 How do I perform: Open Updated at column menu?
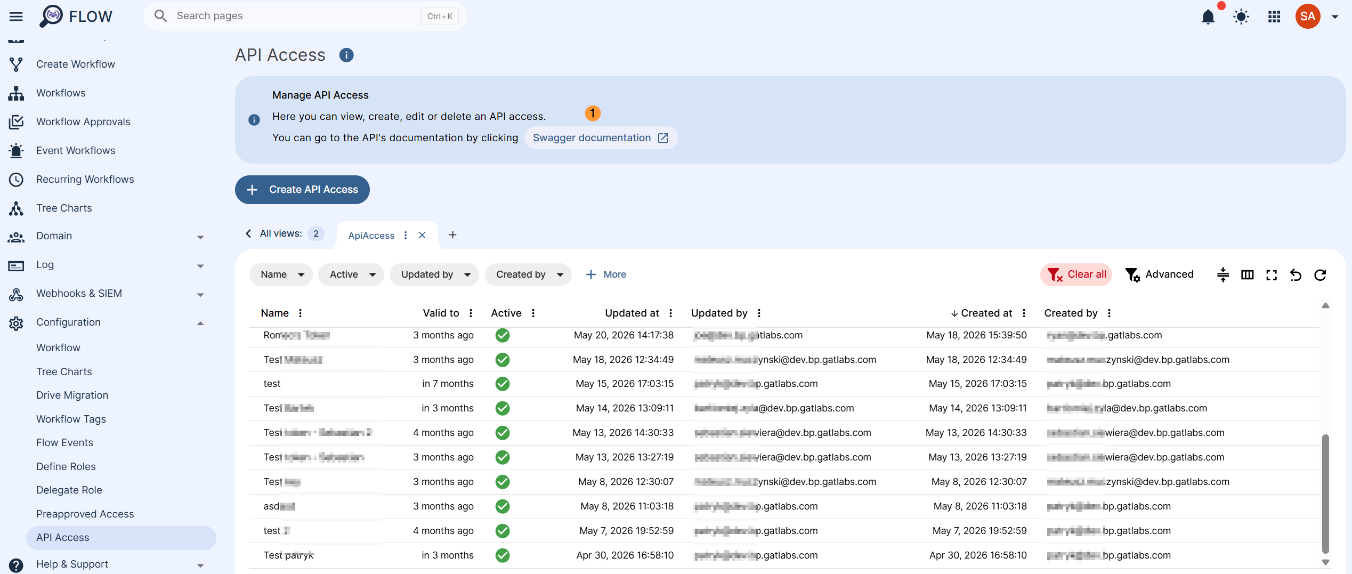671,313
